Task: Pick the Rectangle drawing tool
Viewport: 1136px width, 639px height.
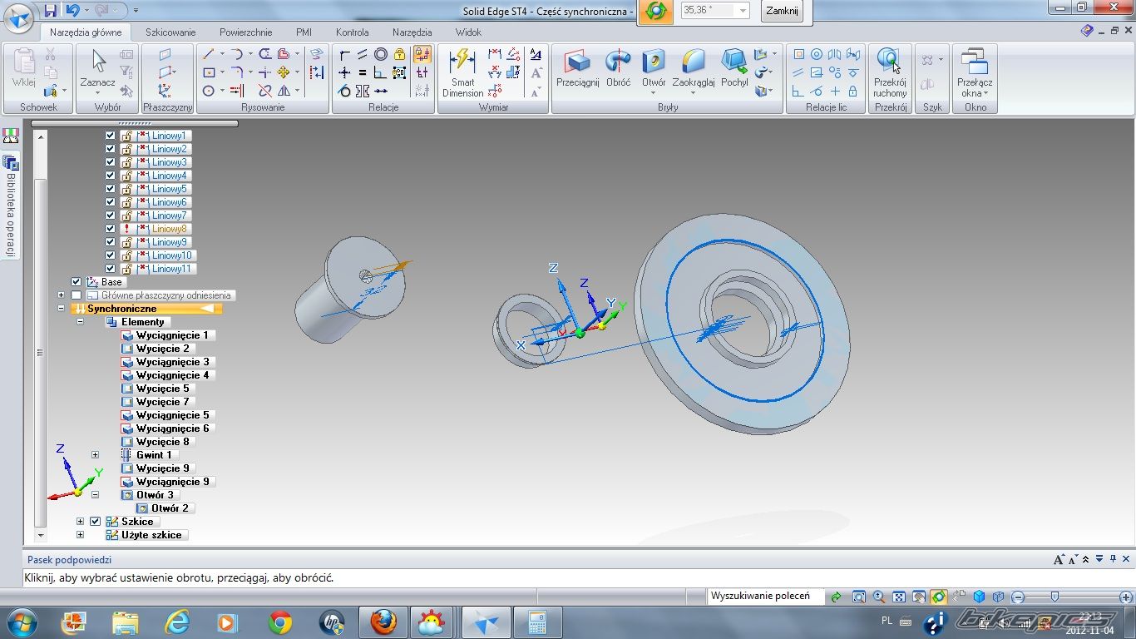Action: pos(209,72)
